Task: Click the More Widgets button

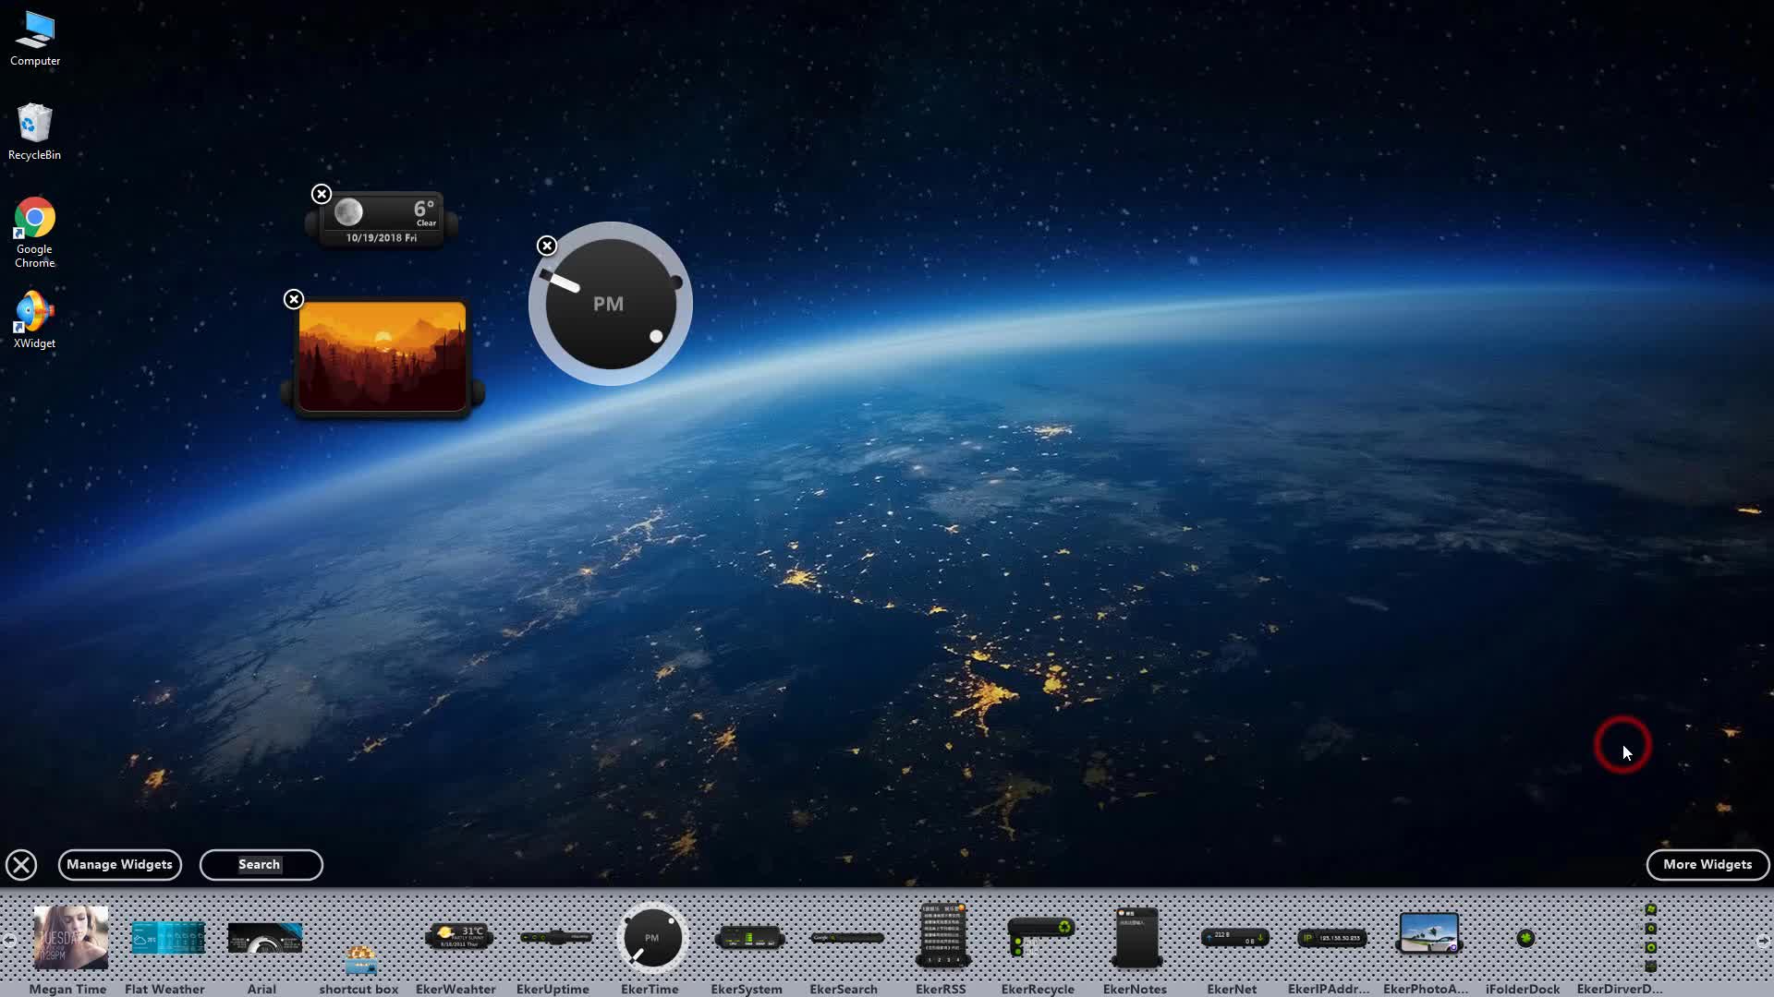Action: 1707,865
